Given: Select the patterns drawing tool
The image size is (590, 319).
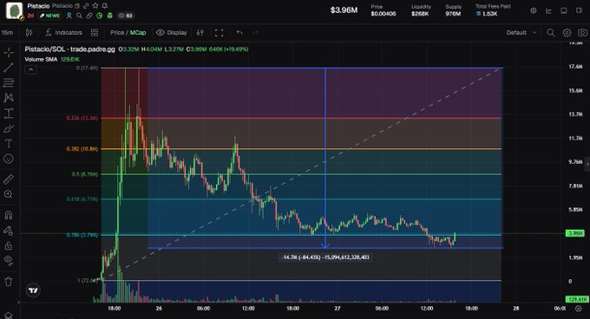Looking at the screenshot, I should coord(9,98).
